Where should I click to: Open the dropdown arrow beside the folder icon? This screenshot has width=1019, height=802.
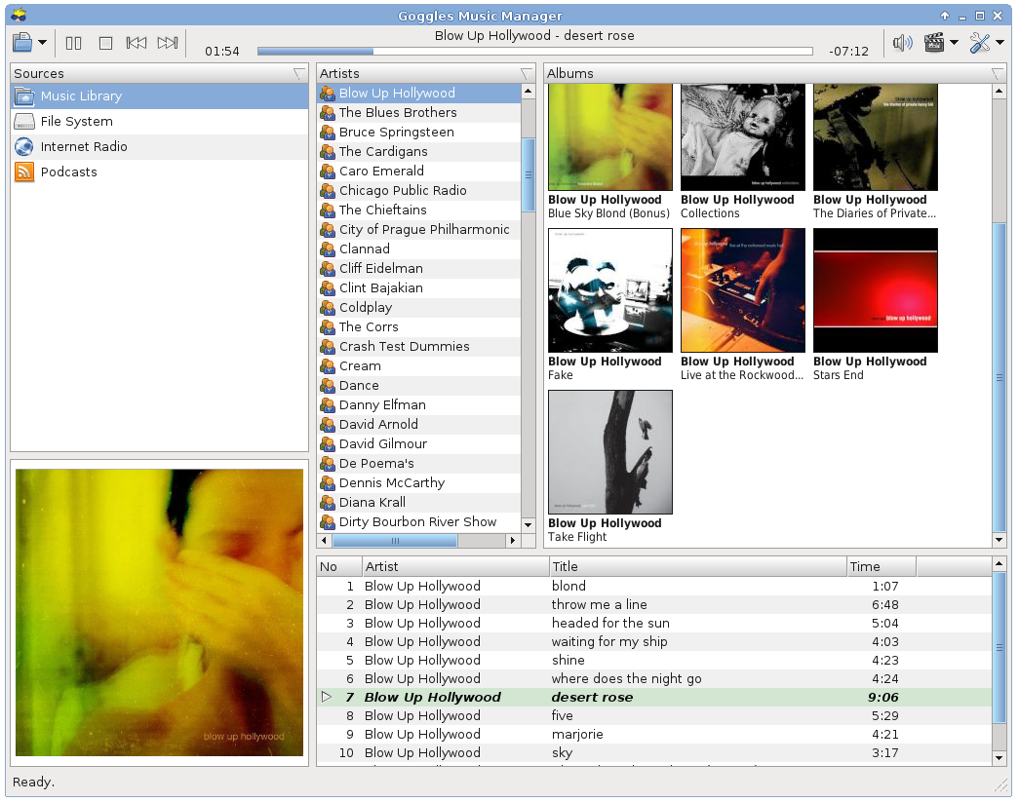click(x=43, y=44)
